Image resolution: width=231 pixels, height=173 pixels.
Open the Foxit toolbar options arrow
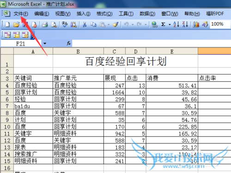[x=33, y=35]
